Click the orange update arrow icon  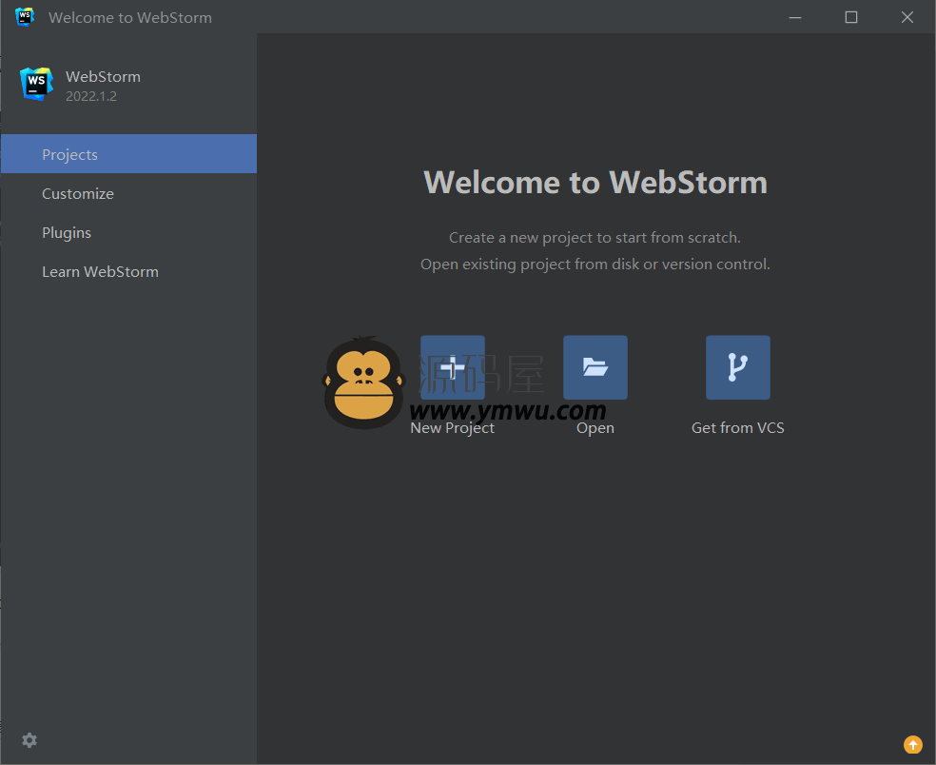(x=913, y=745)
